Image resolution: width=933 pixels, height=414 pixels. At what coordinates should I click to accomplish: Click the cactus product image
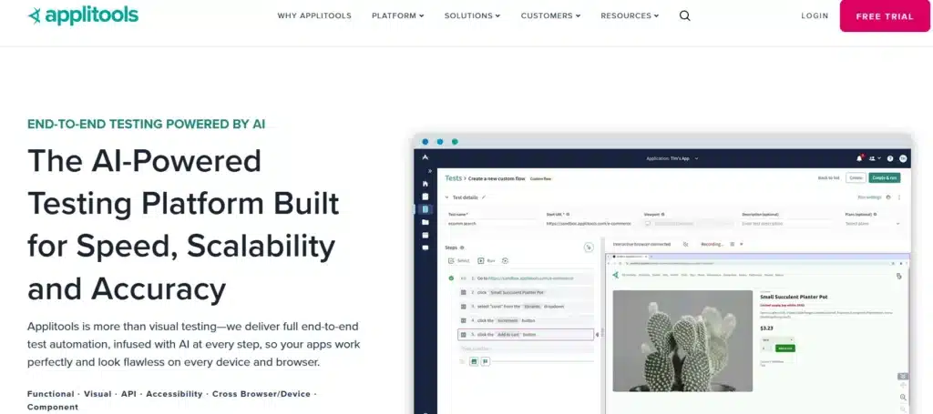[x=682, y=341]
